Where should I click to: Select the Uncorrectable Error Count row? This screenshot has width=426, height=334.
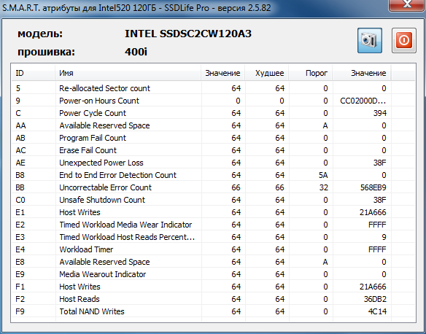click(213, 187)
